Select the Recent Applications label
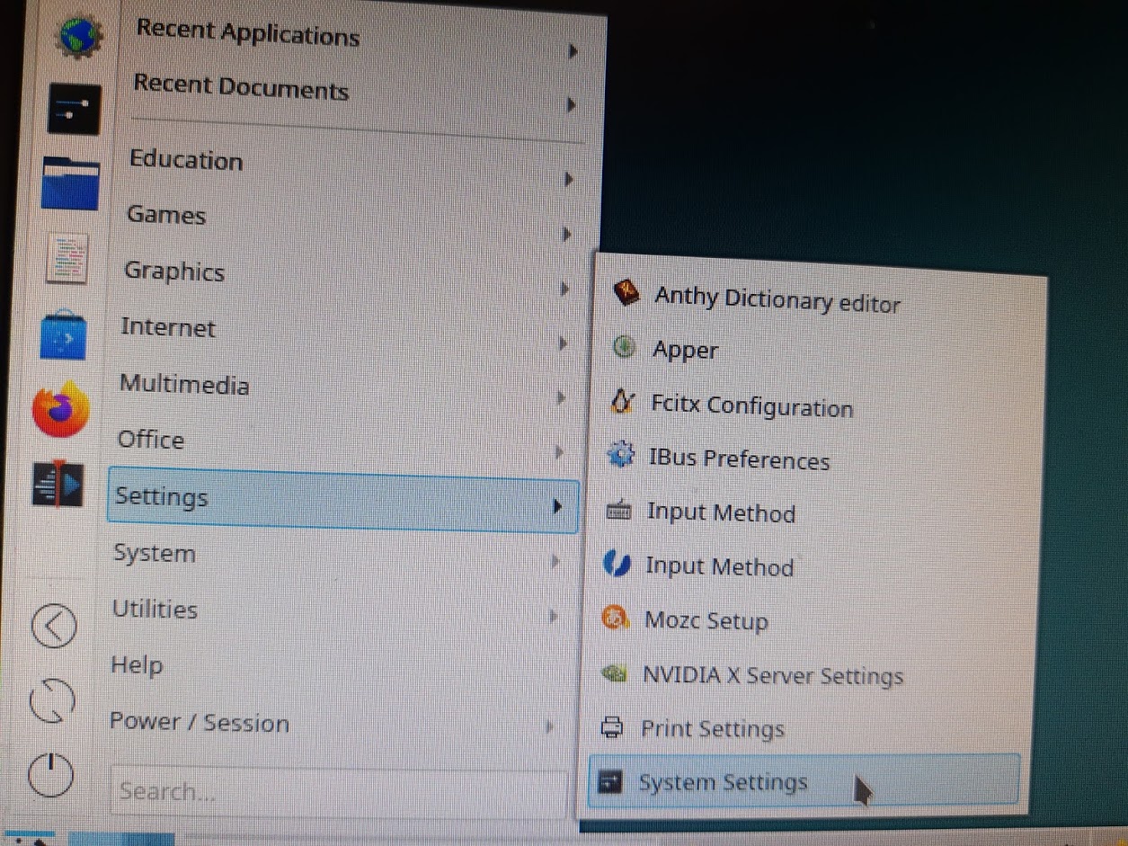Viewport: 1128px width, 846px height. pos(248,32)
